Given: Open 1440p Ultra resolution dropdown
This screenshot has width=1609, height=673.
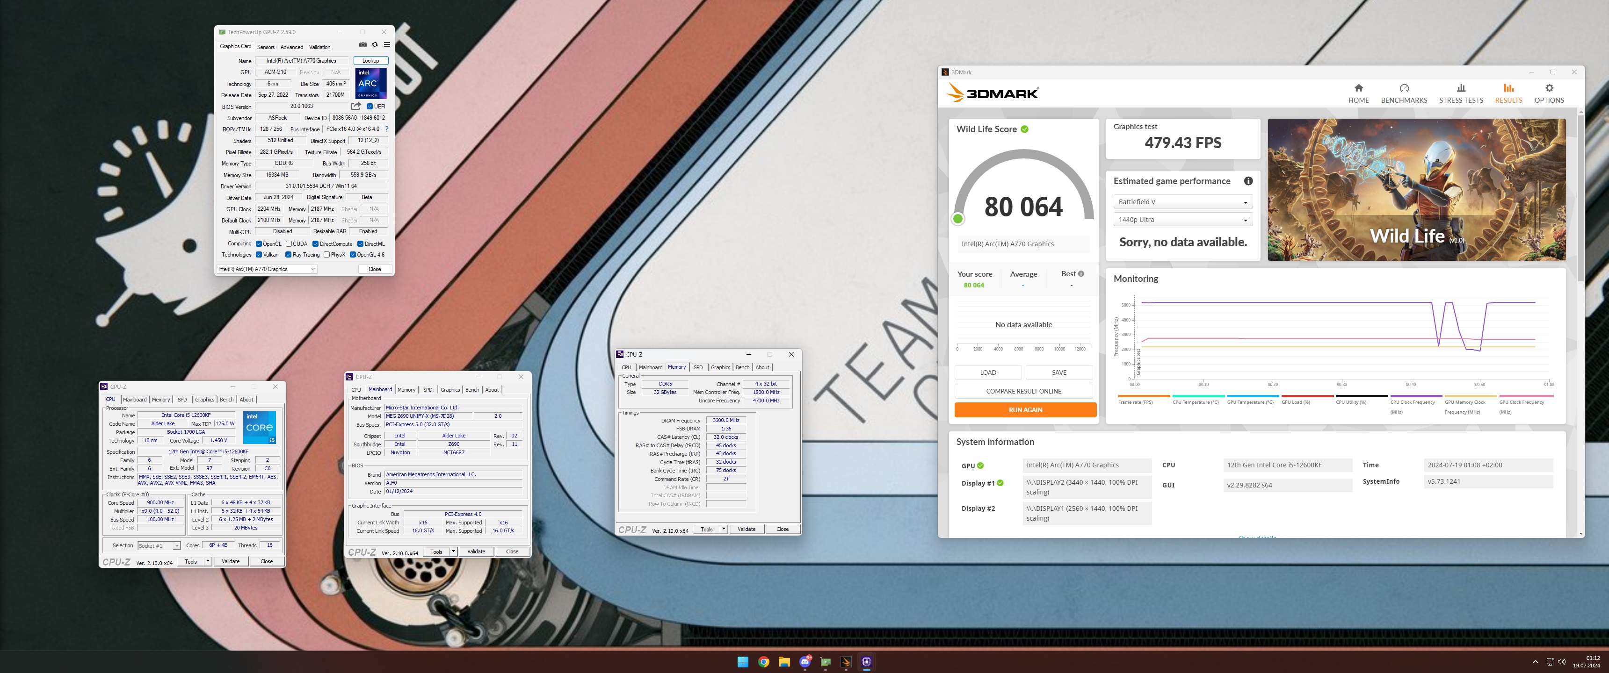Looking at the screenshot, I should coord(1182,220).
